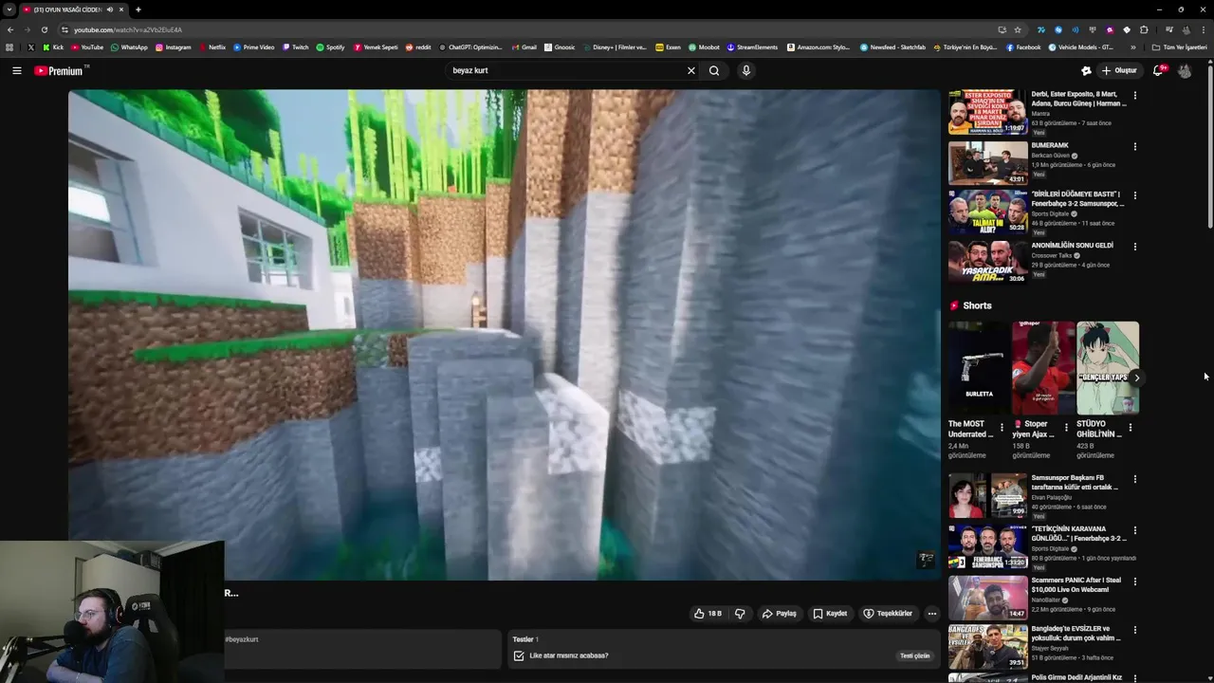Like the video with thumbs-up
Viewport: 1214px width, 683px height.
point(708,614)
